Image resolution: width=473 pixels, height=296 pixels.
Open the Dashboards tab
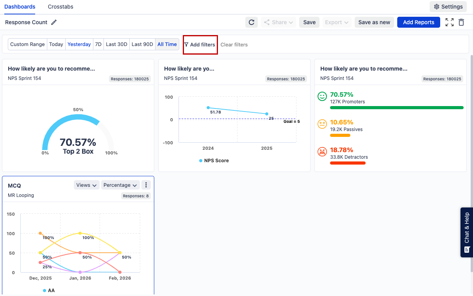pos(20,7)
